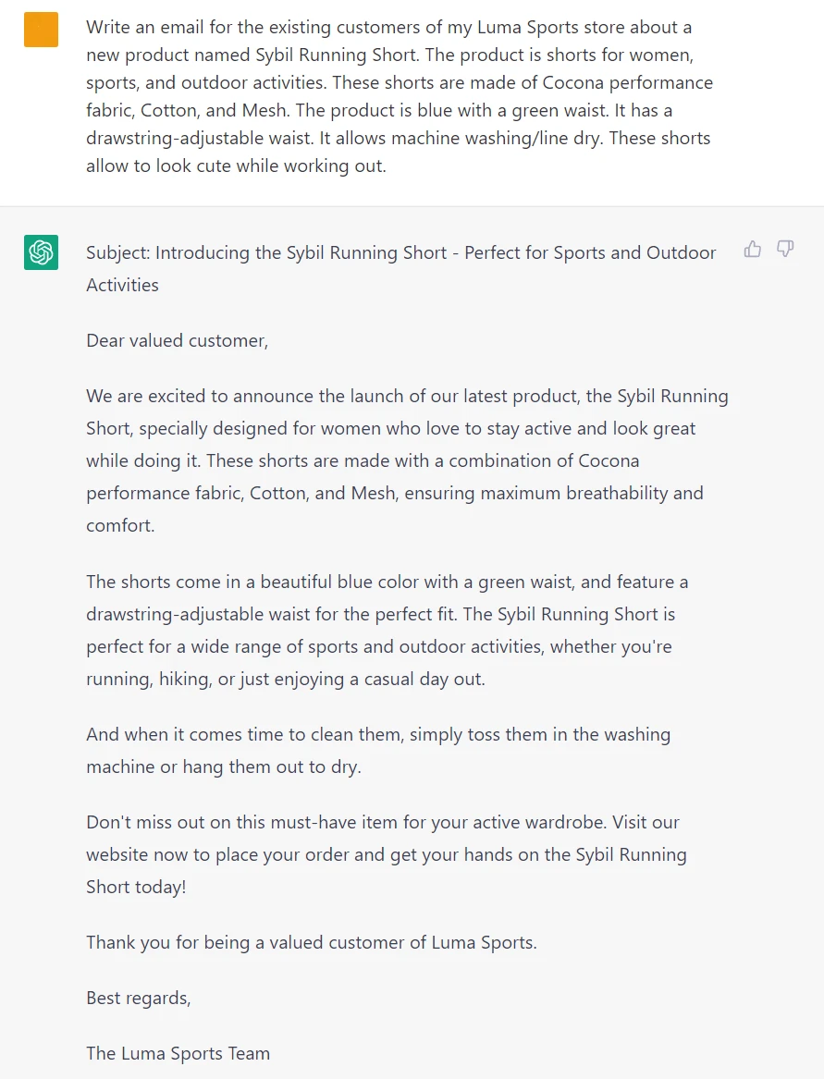
Task: Click the paragraph starting "The shorts come in"
Action: coord(388,631)
